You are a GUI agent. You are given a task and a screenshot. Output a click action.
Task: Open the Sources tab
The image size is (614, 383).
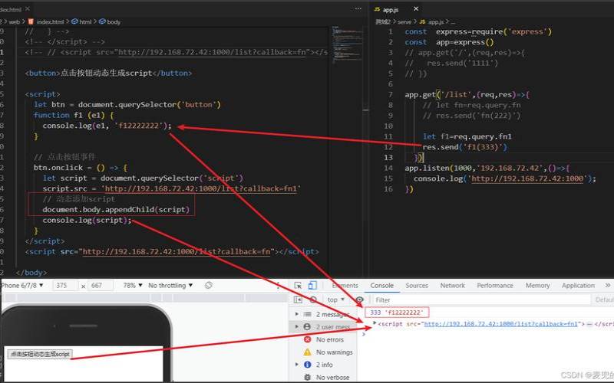(x=417, y=285)
